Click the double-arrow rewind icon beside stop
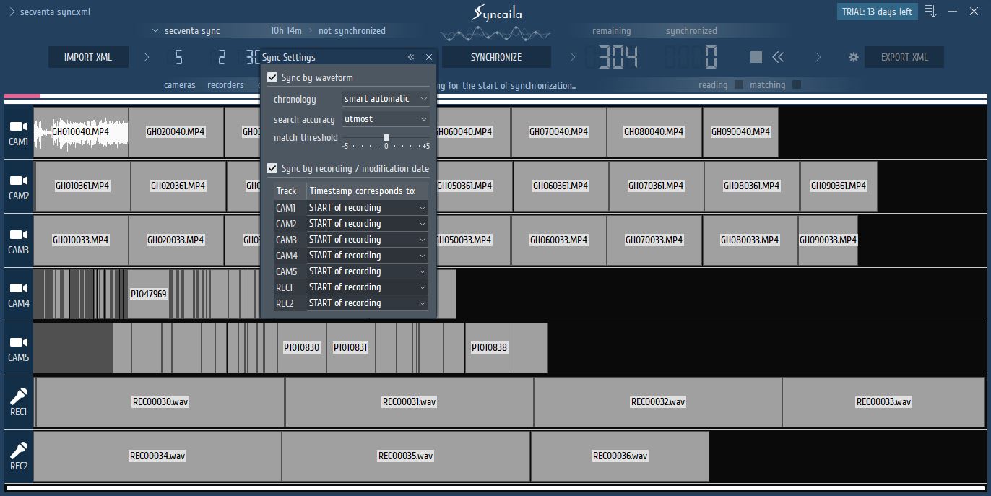The image size is (991, 496). (778, 57)
